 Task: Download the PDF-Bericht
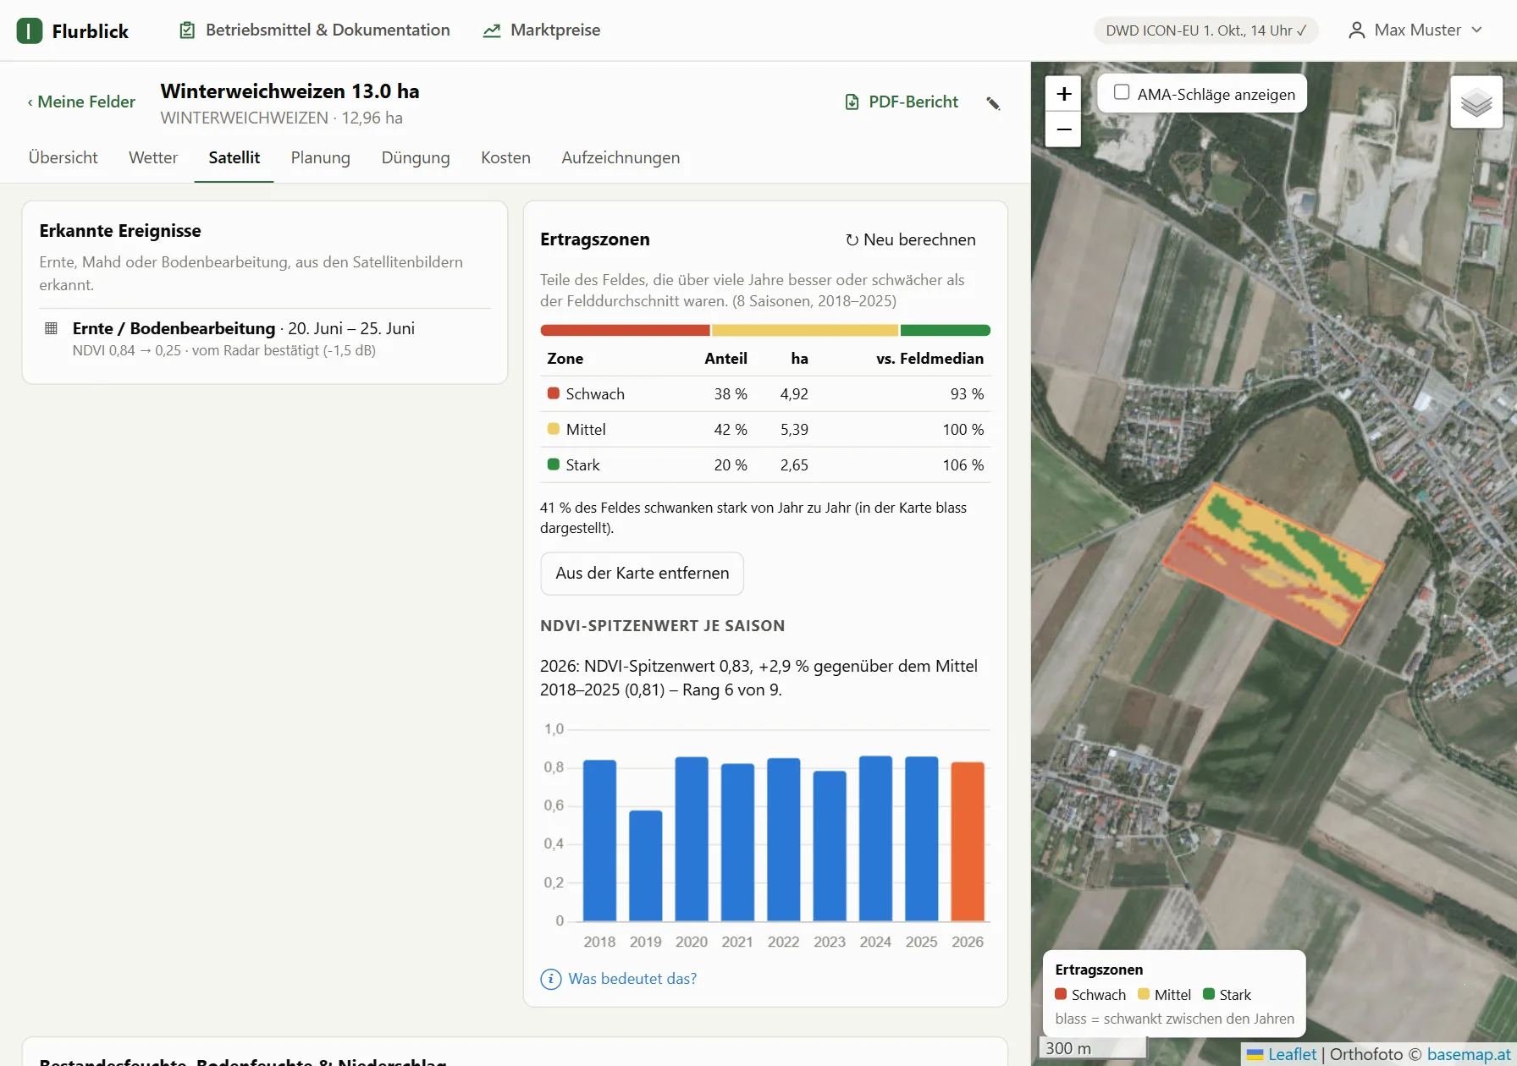tap(902, 102)
